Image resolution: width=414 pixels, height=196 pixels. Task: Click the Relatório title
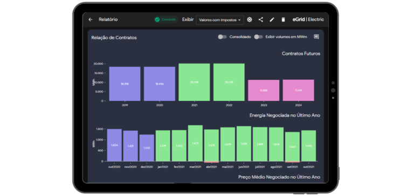point(108,19)
